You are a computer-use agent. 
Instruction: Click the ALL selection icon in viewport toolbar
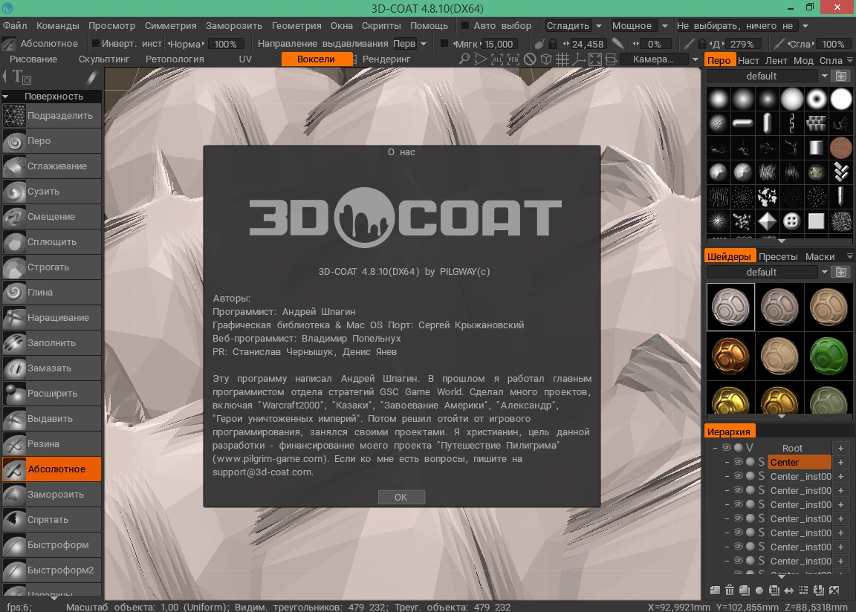tap(497, 59)
